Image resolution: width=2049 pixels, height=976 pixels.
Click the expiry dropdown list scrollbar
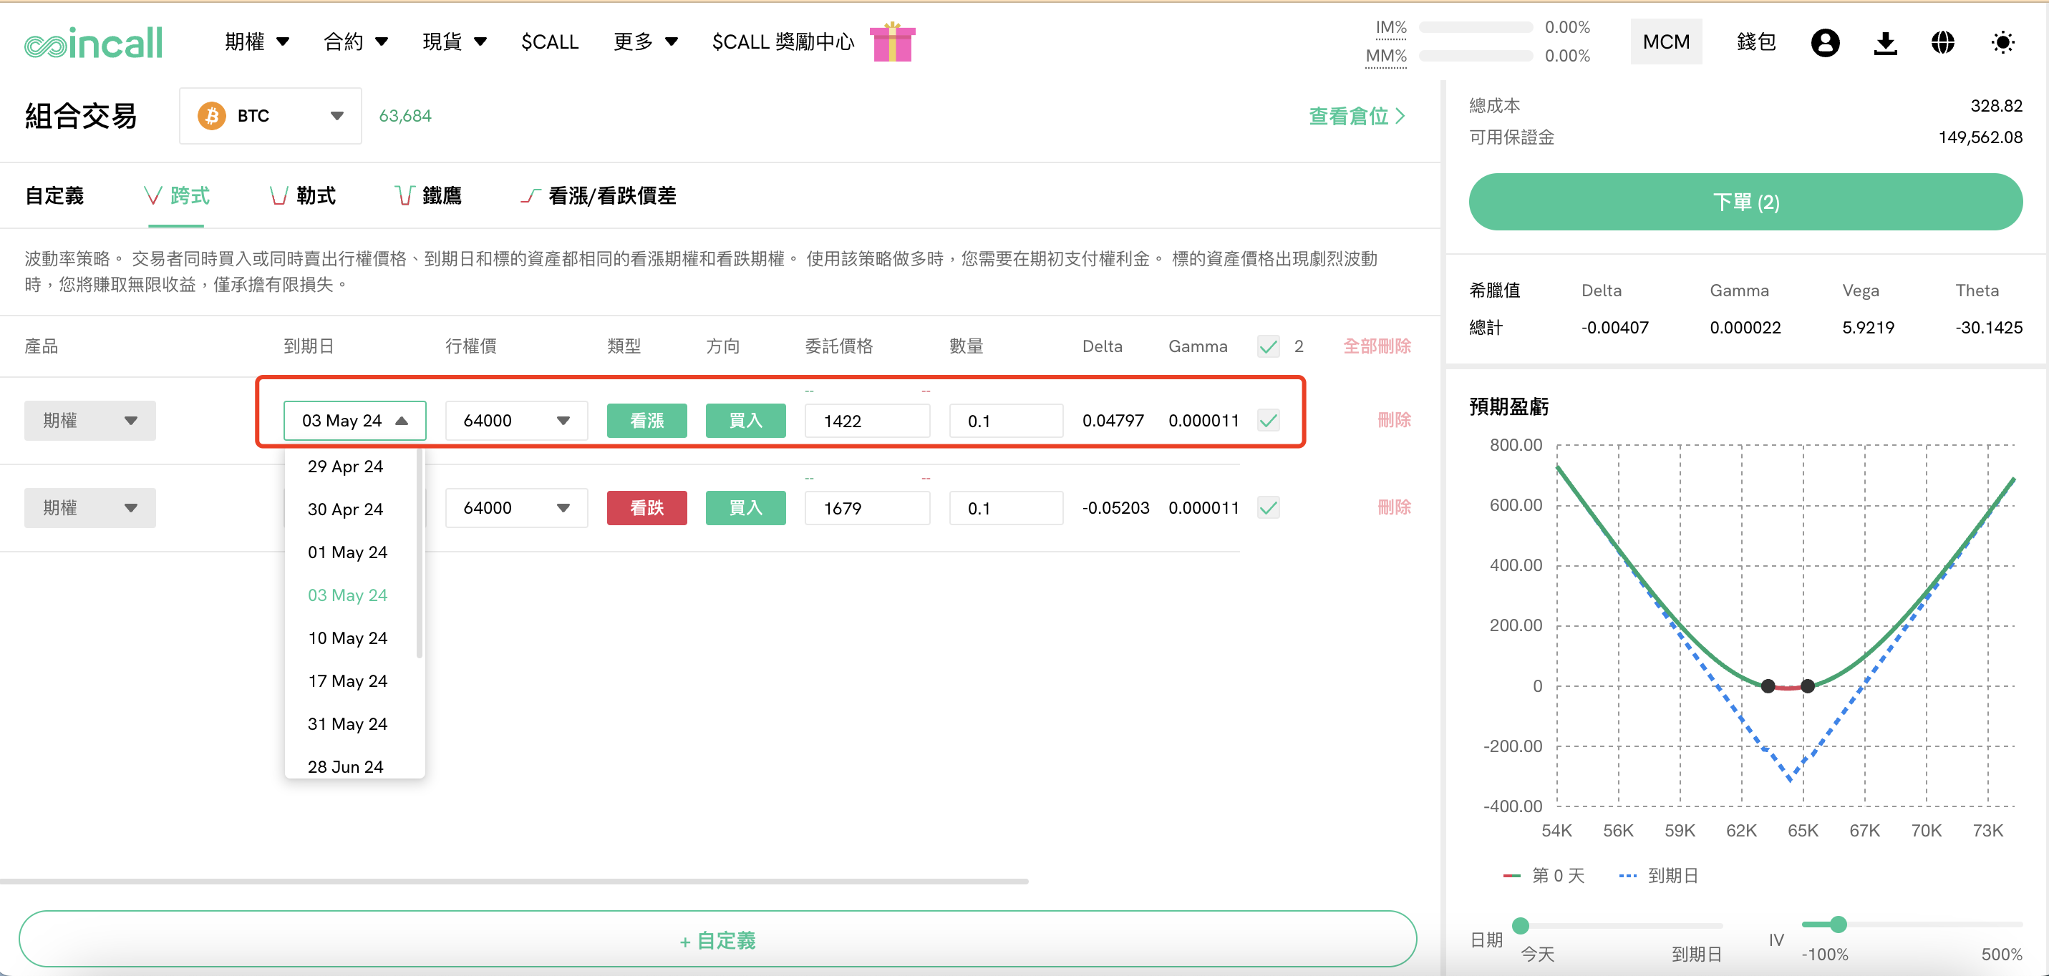click(x=420, y=554)
